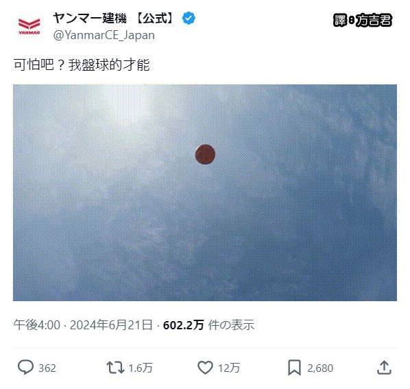Click the 2,680 bookmarks count

tap(320, 368)
